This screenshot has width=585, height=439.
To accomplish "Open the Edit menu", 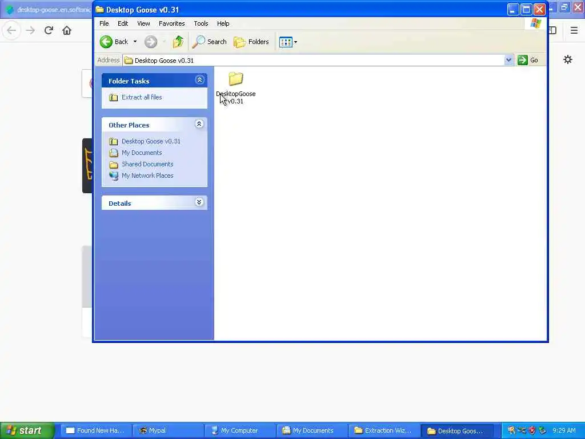I will coord(123,23).
